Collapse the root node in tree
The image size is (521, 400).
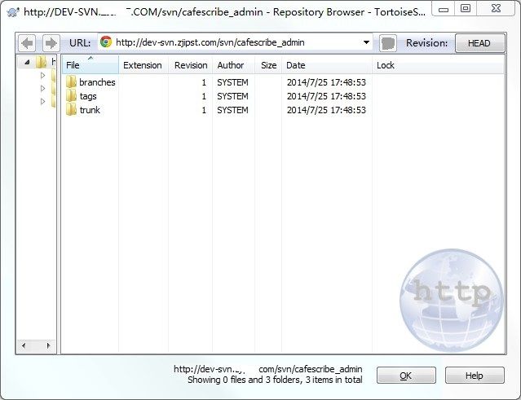[27, 62]
